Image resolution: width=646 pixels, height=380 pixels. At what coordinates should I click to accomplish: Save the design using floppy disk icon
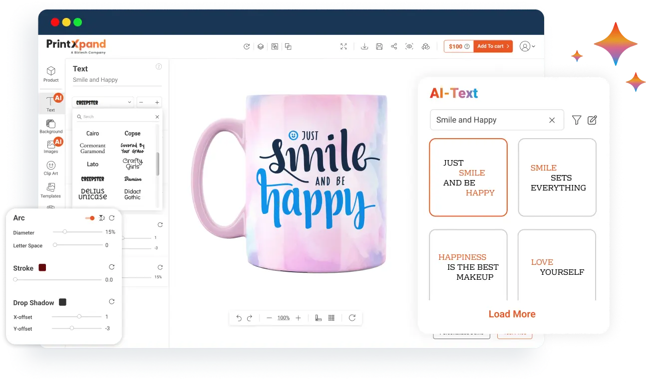click(379, 46)
